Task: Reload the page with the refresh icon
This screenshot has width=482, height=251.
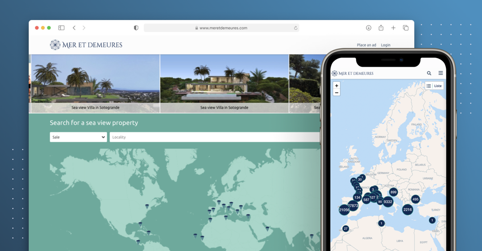Action: point(296,28)
